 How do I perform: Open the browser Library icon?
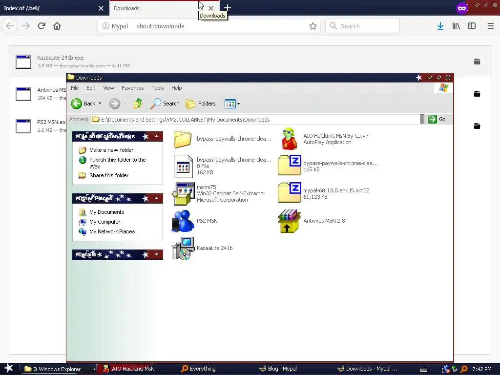point(456,26)
